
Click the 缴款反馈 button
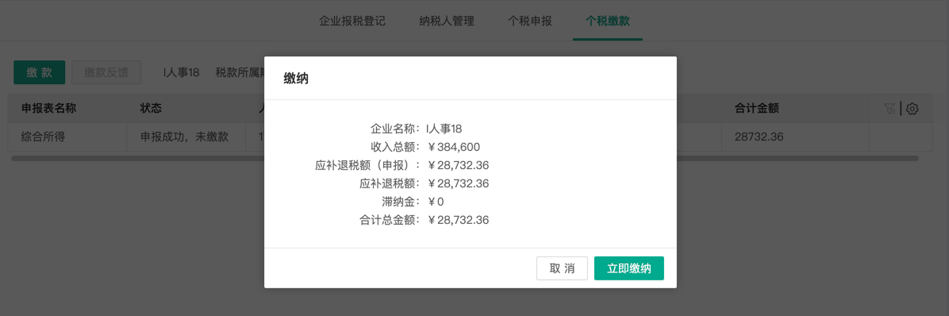106,72
